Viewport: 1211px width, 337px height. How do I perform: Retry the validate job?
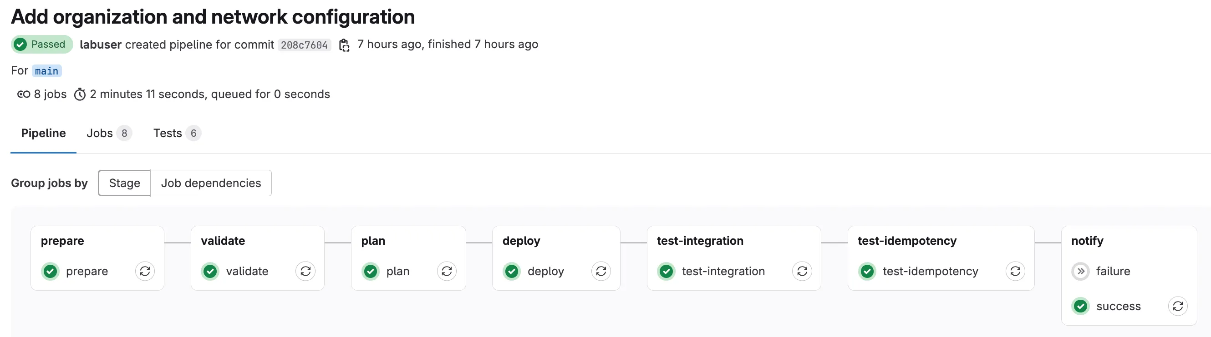point(305,271)
